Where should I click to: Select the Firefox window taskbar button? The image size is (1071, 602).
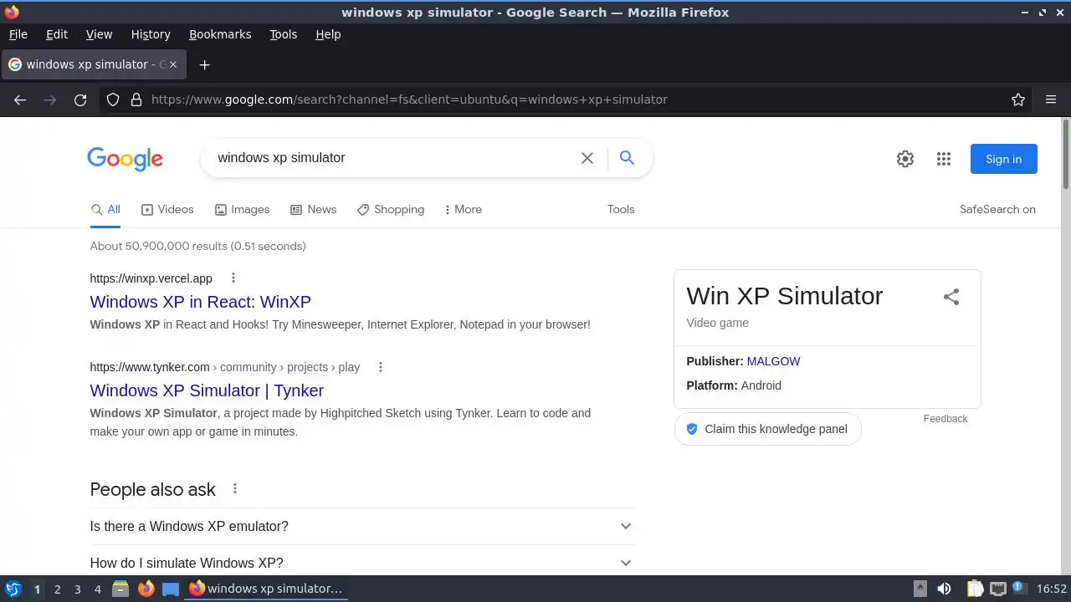(x=266, y=589)
